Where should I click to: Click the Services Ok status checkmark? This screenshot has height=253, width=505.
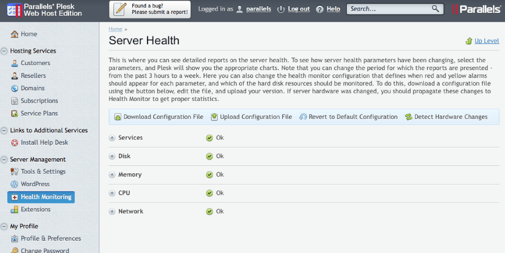(x=209, y=138)
